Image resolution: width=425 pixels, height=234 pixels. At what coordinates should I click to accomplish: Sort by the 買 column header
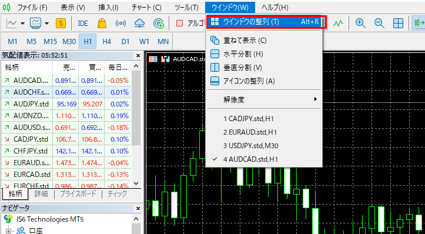pyautogui.click(x=92, y=67)
